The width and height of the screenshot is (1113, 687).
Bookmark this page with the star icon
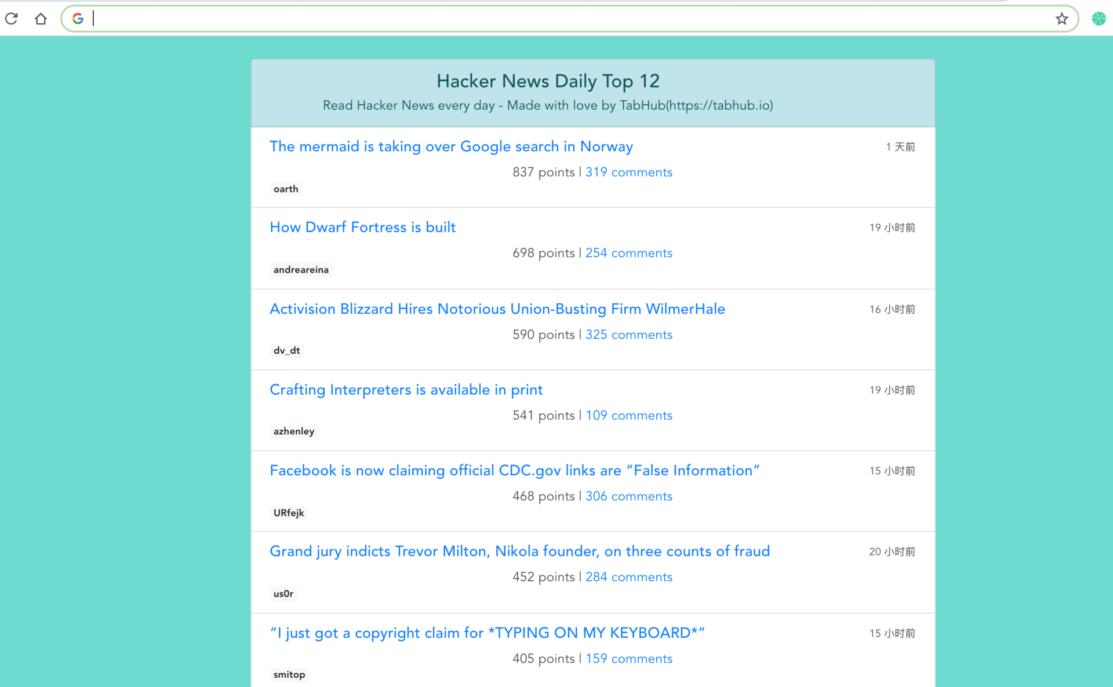(1061, 19)
